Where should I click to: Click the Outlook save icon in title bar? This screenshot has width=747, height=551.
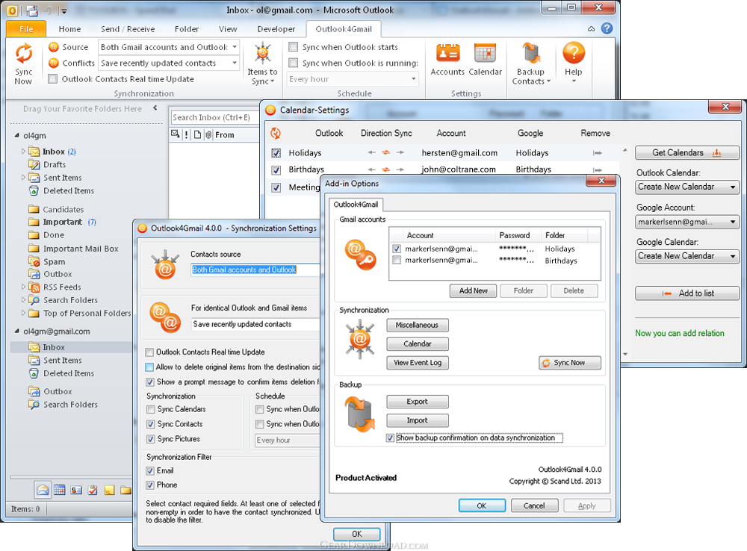click(x=32, y=10)
